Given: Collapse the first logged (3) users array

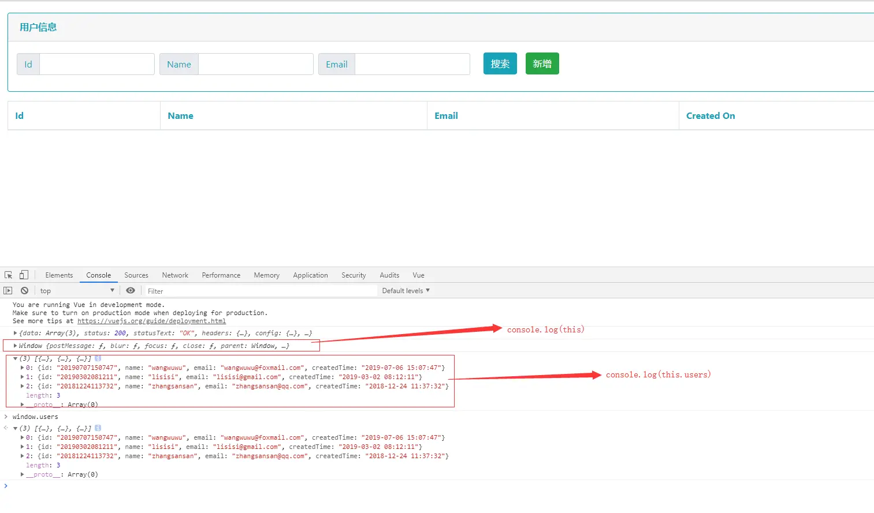Looking at the screenshot, I should coord(15,358).
